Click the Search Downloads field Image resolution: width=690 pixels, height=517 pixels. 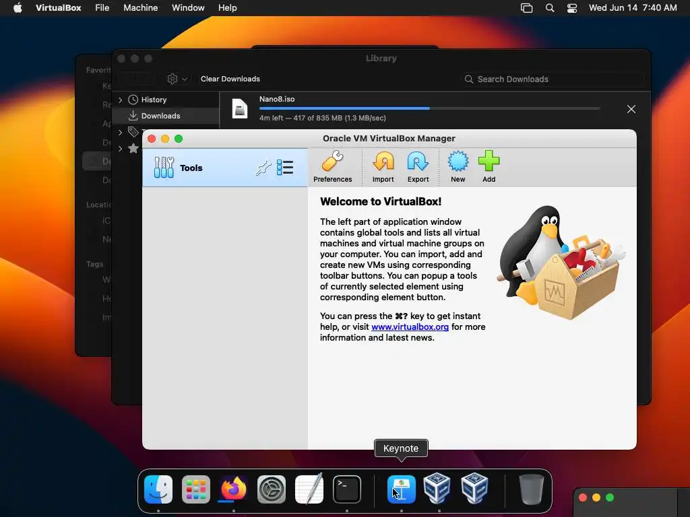click(x=553, y=79)
